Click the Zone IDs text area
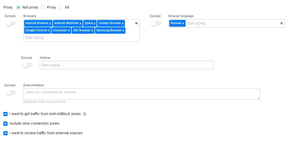The width and height of the screenshot is (289, 141). tap(142, 94)
